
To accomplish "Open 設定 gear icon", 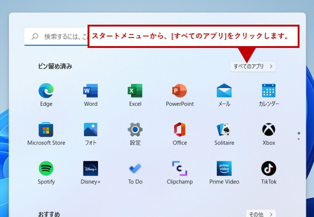I will (135, 130).
